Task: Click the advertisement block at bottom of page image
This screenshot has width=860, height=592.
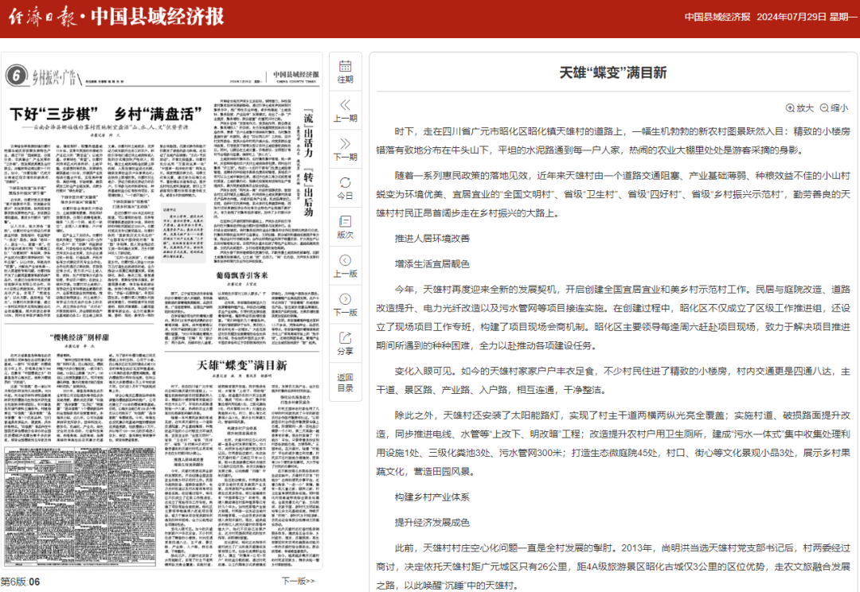Action: 80,507
